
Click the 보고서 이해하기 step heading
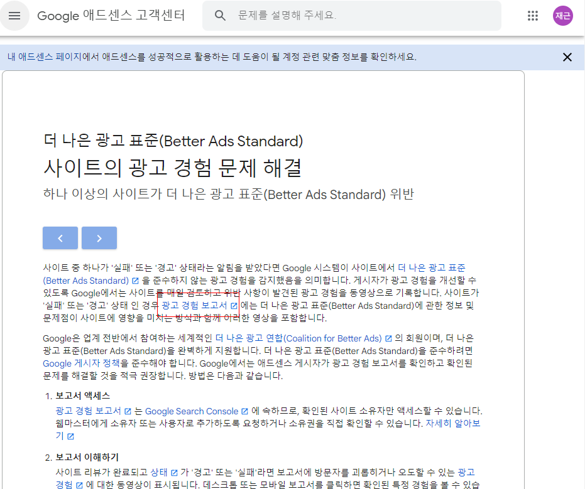coord(87,458)
